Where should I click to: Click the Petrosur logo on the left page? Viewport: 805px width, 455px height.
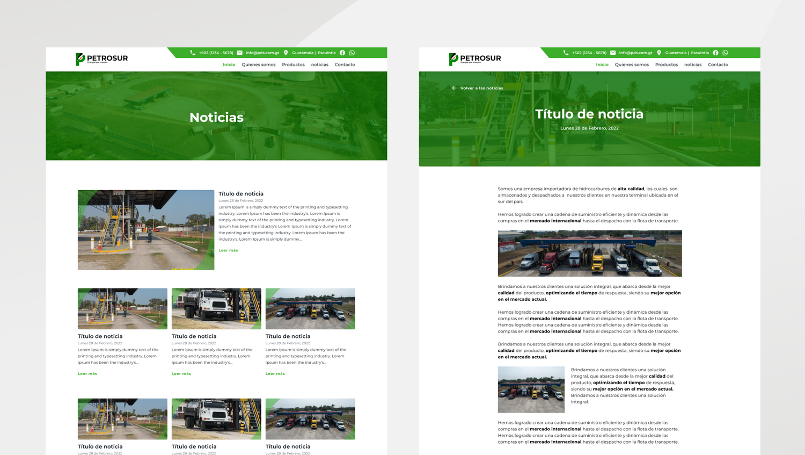tap(101, 59)
